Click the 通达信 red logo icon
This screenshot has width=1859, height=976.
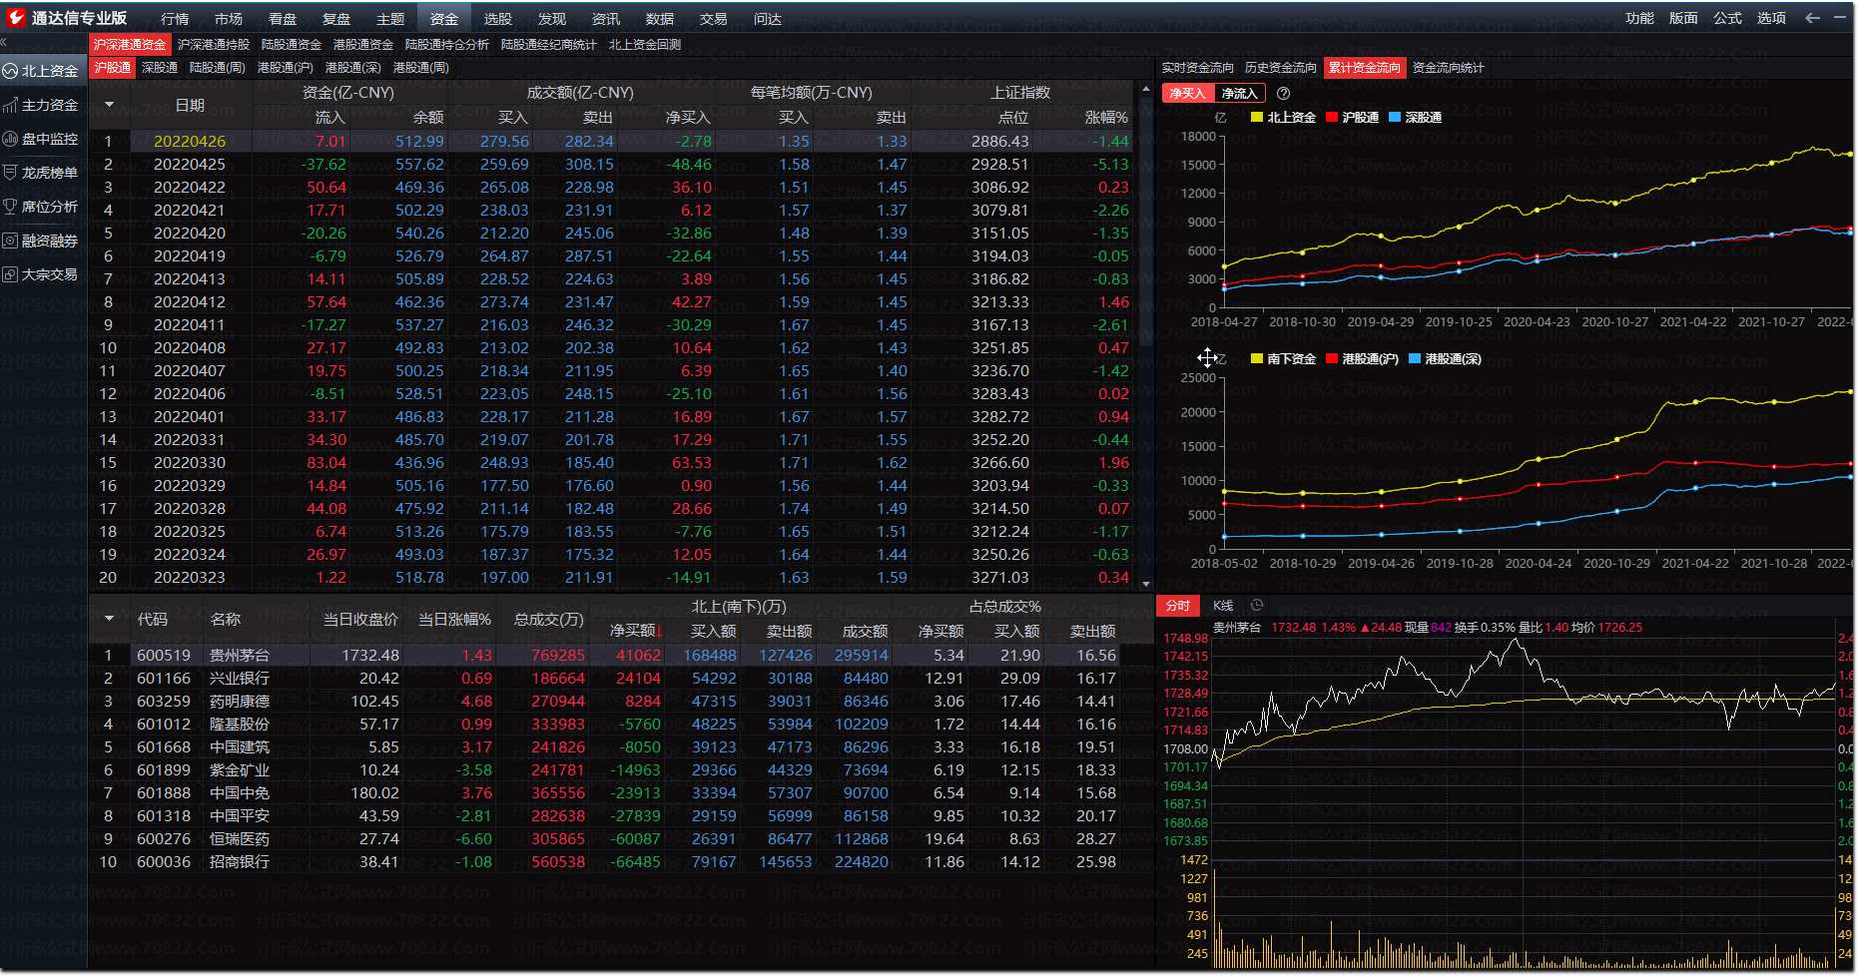click(15, 17)
